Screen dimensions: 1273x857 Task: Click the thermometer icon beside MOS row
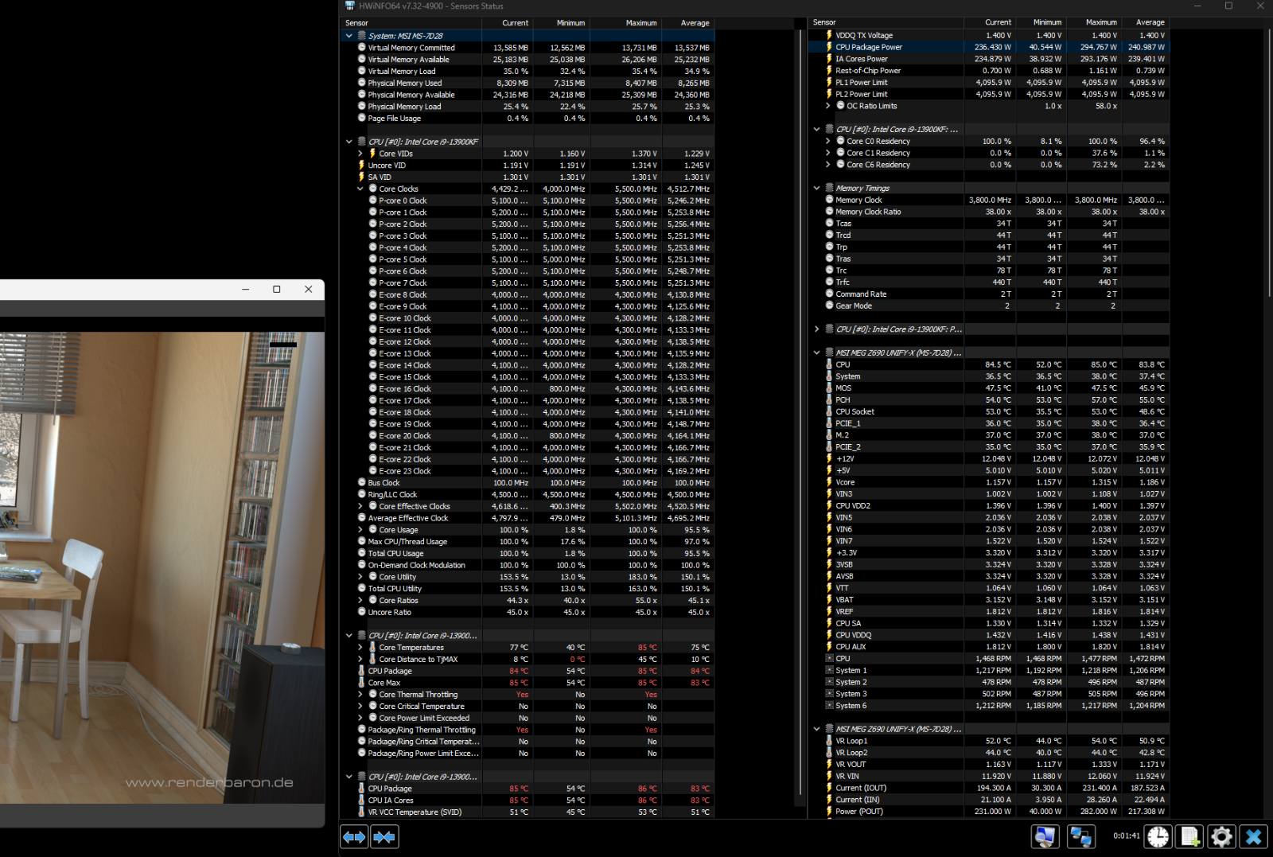[829, 388]
